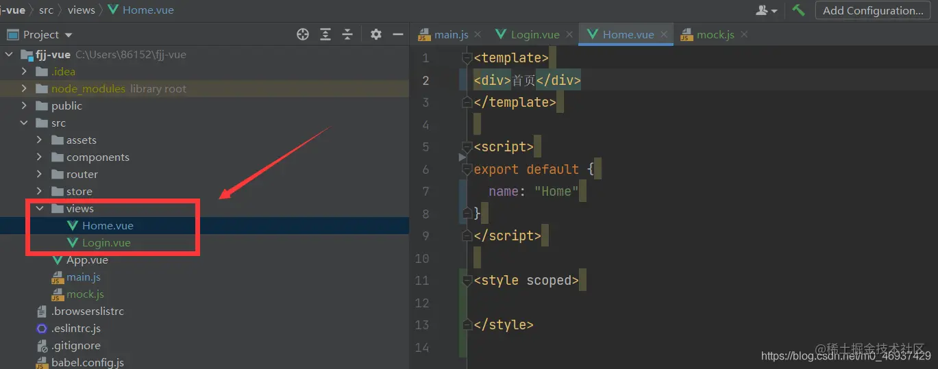Click Add Configuration button

(x=872, y=10)
